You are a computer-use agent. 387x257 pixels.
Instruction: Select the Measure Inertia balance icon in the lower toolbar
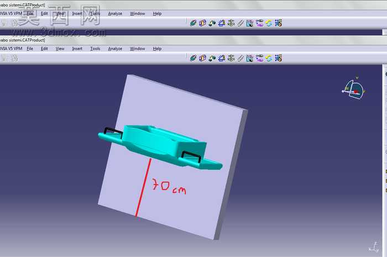(231, 58)
